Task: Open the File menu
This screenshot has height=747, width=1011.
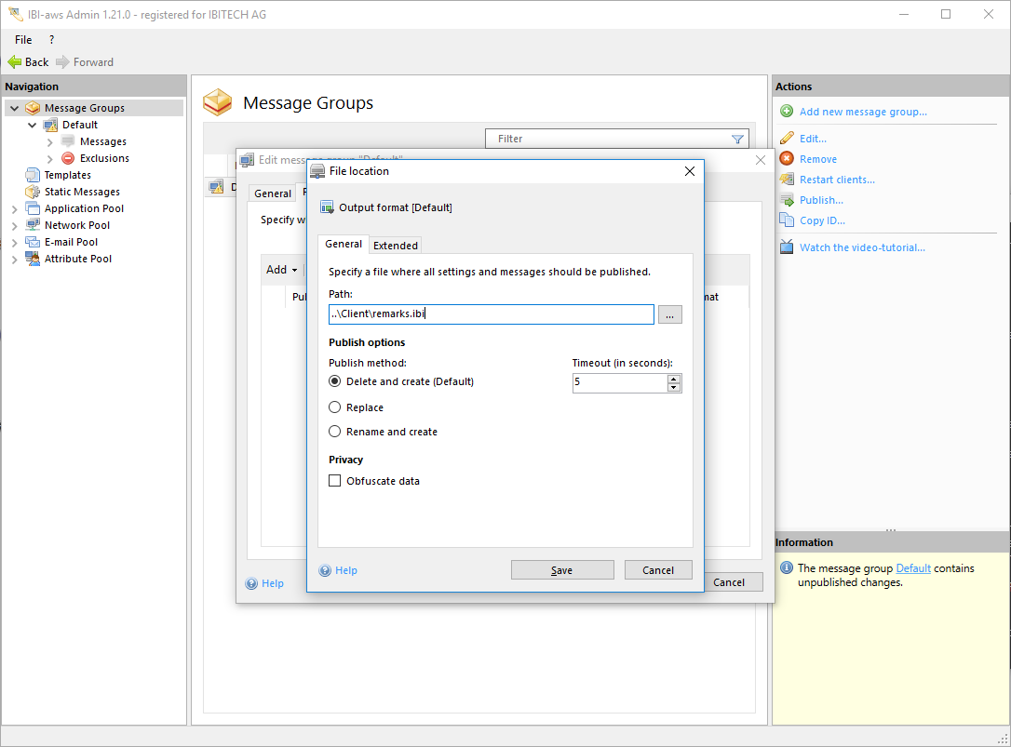Action: pos(23,40)
